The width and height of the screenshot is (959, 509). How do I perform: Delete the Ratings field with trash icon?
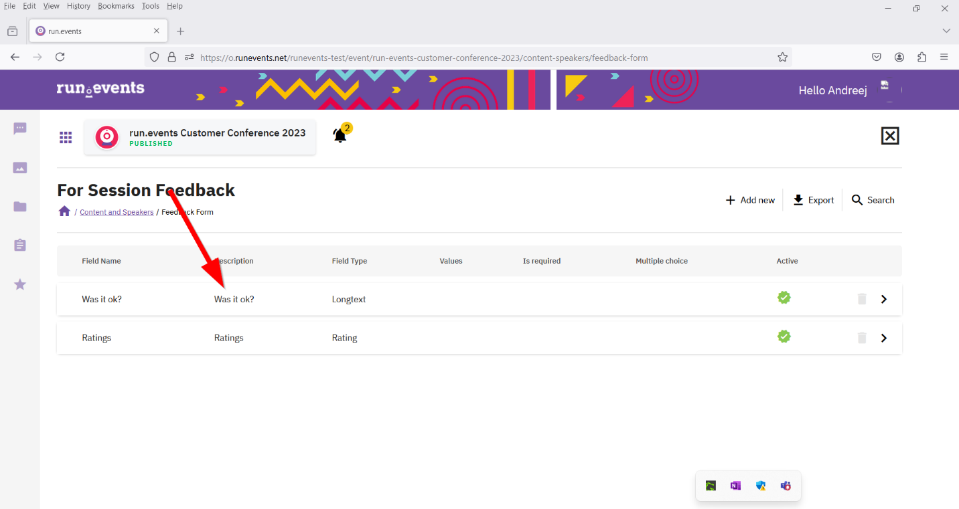[x=862, y=338]
